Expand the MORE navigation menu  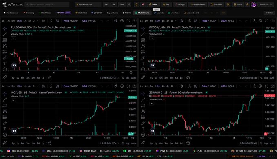126,13
